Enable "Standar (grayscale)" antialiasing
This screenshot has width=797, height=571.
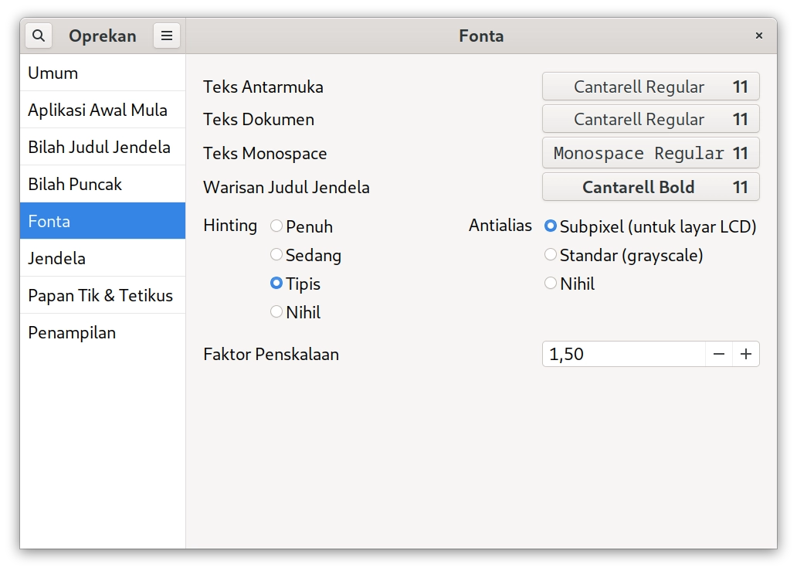click(x=551, y=255)
